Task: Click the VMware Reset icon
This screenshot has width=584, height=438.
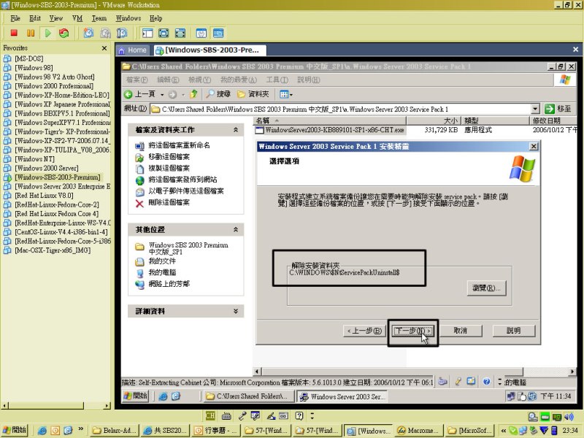Action: tap(64, 33)
